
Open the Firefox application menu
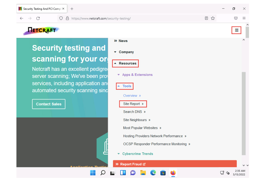[x=244, y=18]
